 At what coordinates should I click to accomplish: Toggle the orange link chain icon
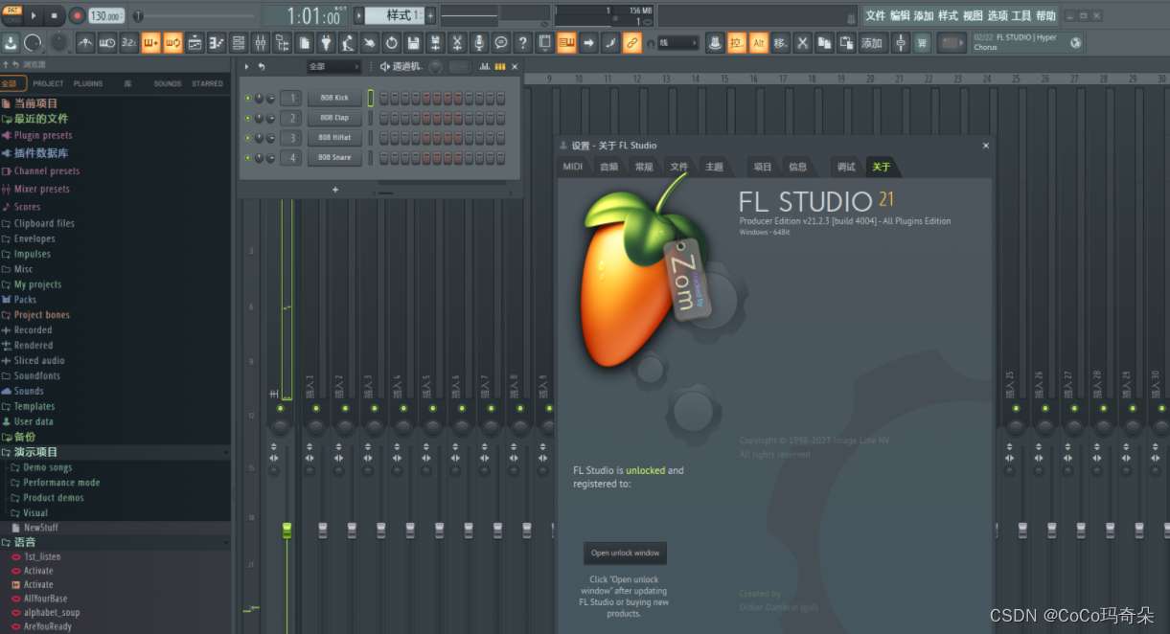point(631,43)
